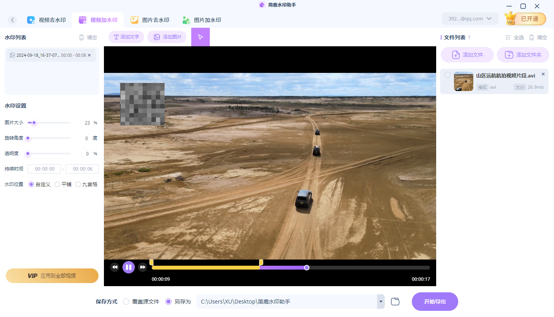The height and width of the screenshot is (317, 554).
Task: Clear the watermark list with 清空
Action: click(88, 37)
